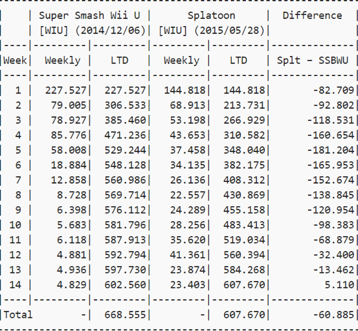The width and height of the screenshot is (358, 331).
Task: Select Splatoon LTD value 213.731
Action: [244, 105]
